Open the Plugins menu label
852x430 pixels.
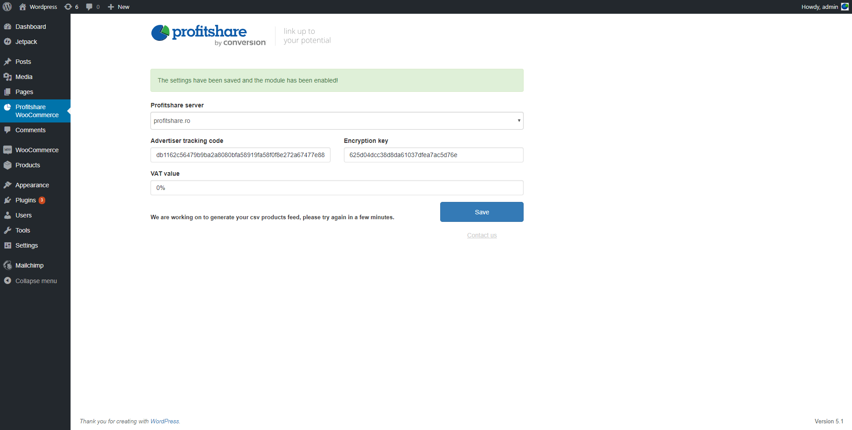(x=26, y=200)
